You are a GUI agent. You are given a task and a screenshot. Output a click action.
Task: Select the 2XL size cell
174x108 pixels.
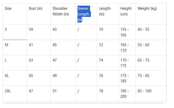pyautogui.click(x=8, y=91)
